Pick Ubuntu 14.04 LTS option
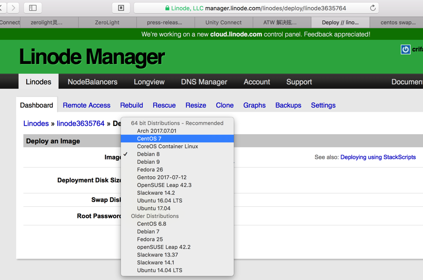The width and height of the screenshot is (423, 280). (x=177, y=270)
